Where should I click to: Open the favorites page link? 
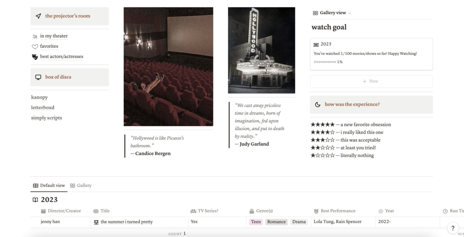click(x=49, y=46)
